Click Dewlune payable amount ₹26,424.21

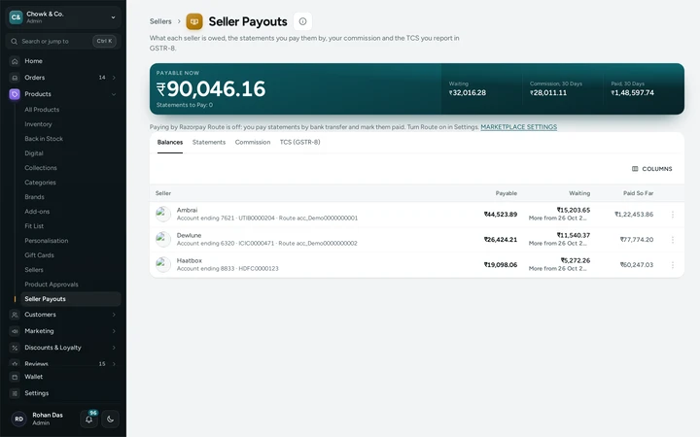point(501,240)
